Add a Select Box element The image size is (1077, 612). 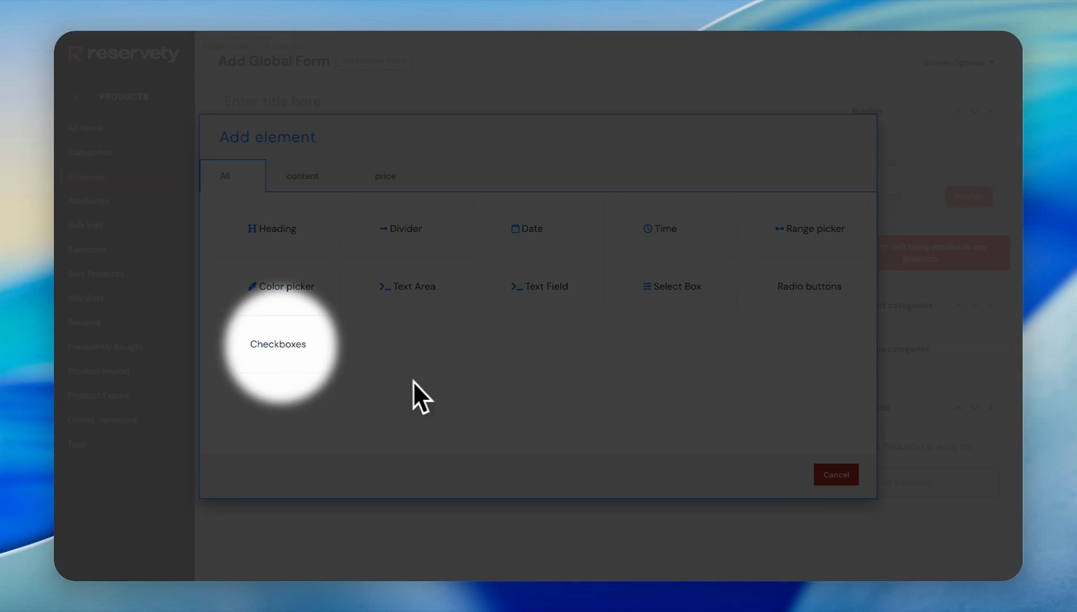point(672,287)
